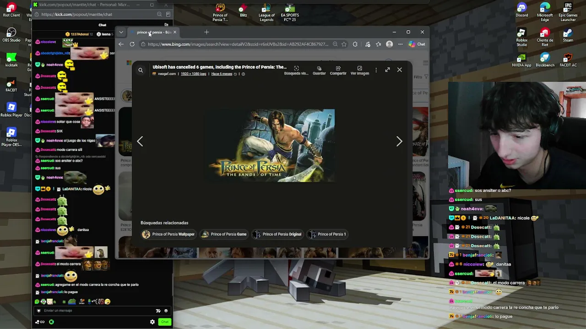Click Compartir to share the image

pos(338,70)
